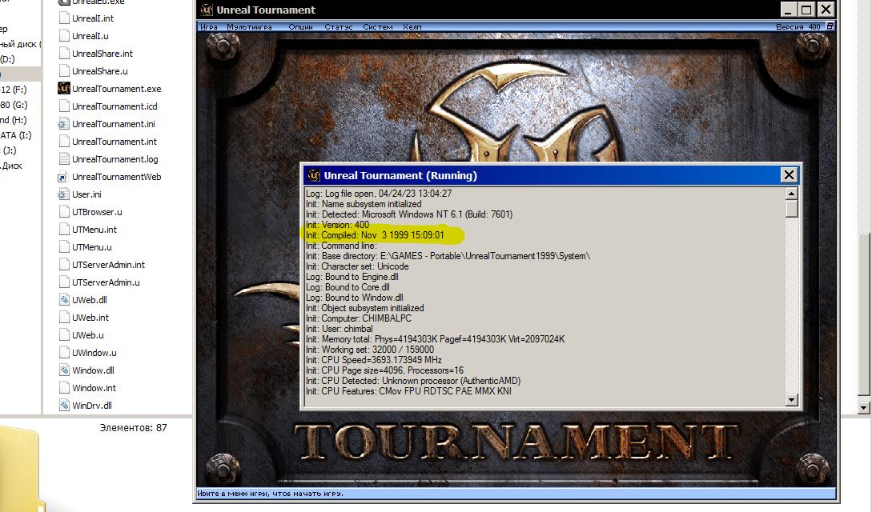The width and height of the screenshot is (872, 512).
Task: Select UnrealTournament.log file icon
Action: coord(64,159)
